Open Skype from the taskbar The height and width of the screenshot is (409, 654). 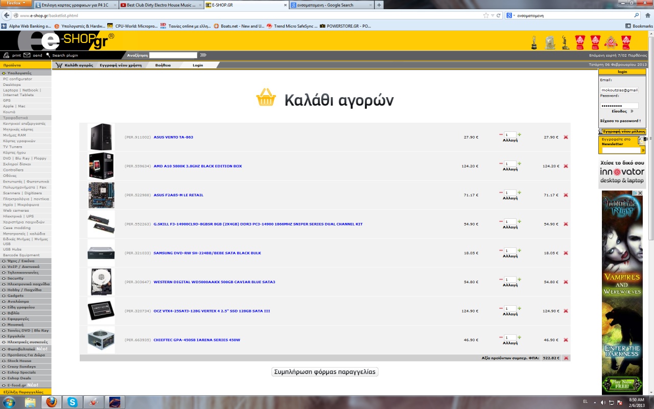tap(73, 402)
